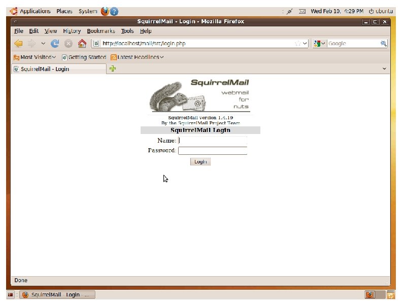Click the 'Done' status bar text
This screenshot has height=302, width=403.
click(21, 280)
